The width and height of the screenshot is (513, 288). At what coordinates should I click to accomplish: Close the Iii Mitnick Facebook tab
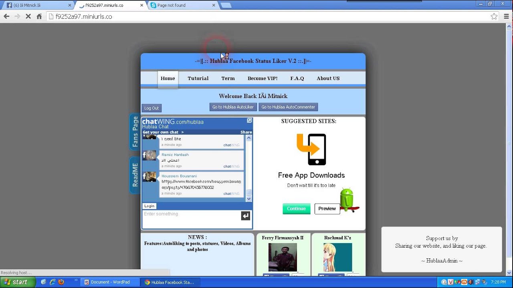[x=70, y=5]
